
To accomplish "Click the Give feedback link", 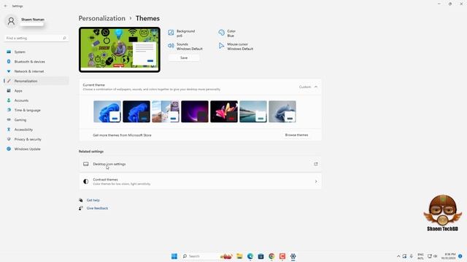I will (97, 208).
